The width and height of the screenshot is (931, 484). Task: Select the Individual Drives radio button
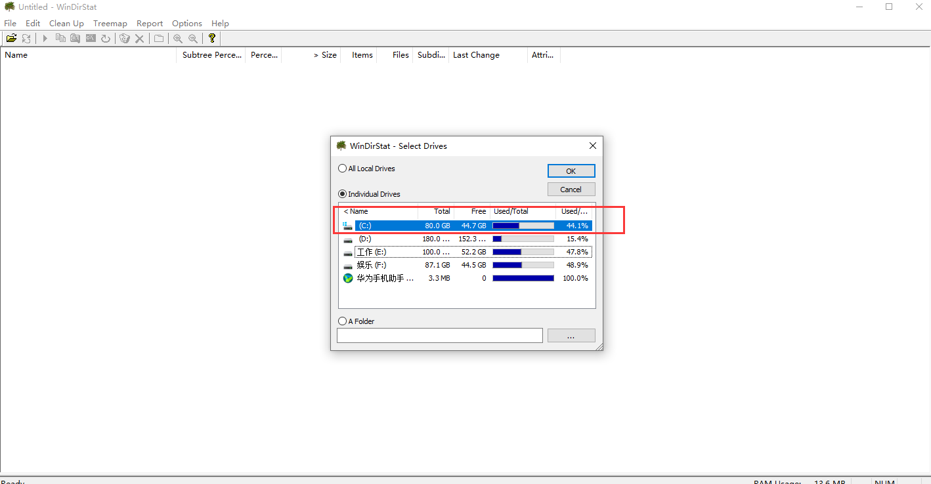point(342,194)
